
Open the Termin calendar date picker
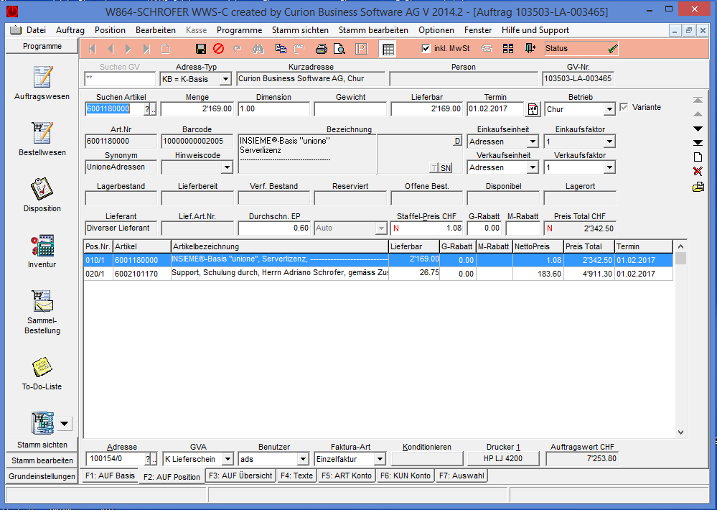(x=533, y=109)
